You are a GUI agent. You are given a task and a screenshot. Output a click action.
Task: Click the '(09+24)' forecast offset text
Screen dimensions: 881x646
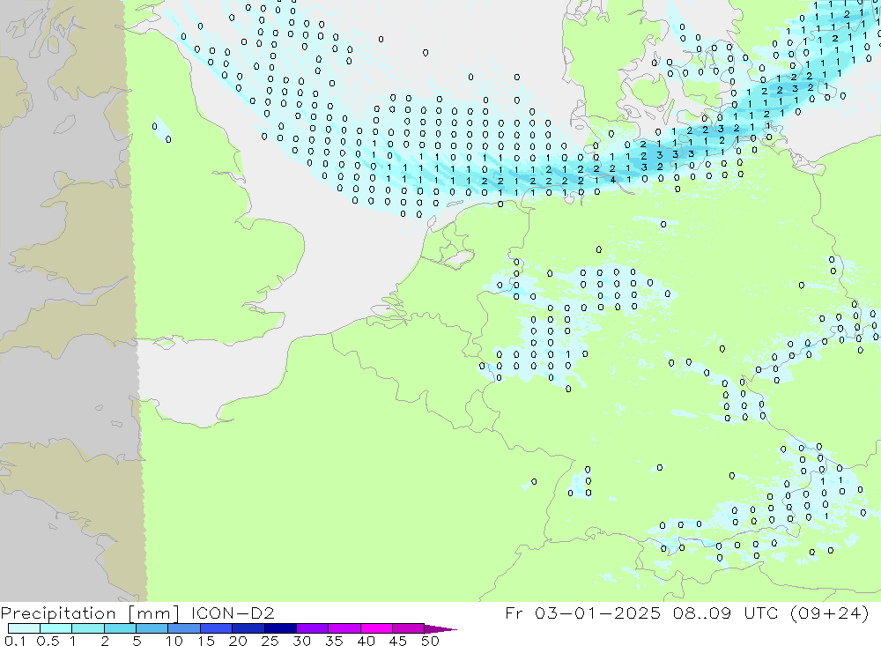click(829, 613)
